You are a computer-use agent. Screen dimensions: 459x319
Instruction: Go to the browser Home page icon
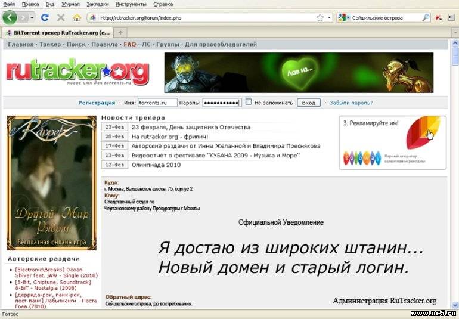pyautogui.click(x=77, y=18)
